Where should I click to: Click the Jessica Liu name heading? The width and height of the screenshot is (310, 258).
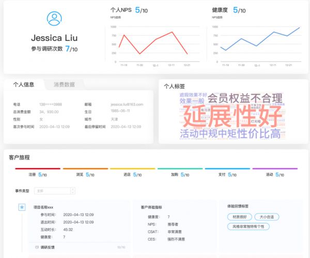pos(54,38)
